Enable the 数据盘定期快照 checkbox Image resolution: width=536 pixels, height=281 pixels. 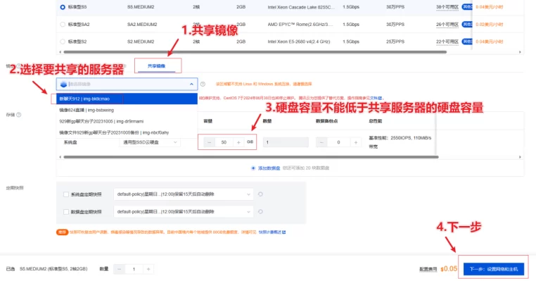[66, 212]
